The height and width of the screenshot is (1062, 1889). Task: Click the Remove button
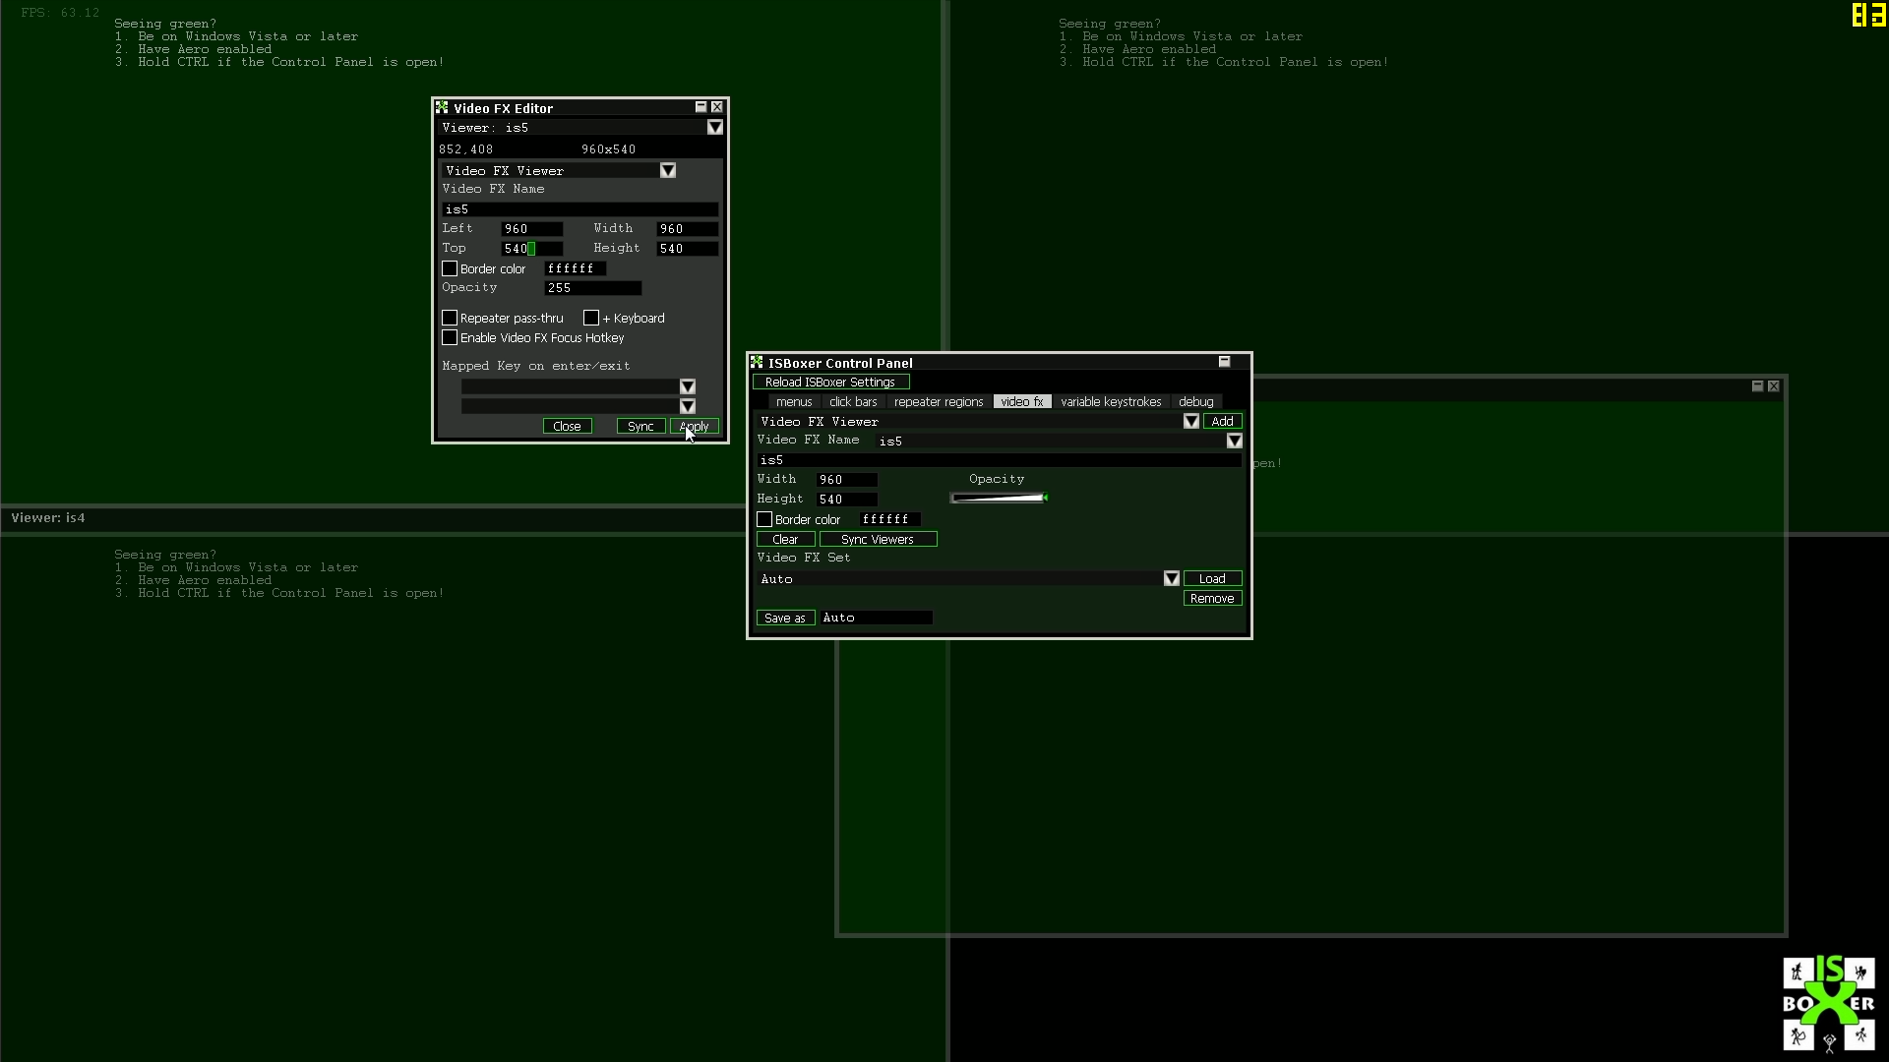pyautogui.click(x=1212, y=598)
